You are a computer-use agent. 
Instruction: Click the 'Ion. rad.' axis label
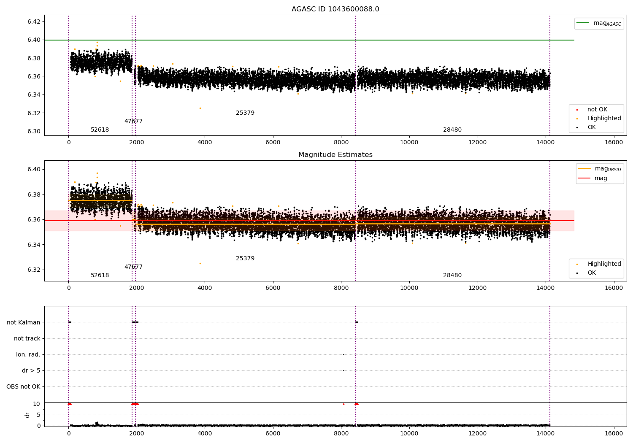[28, 354]
